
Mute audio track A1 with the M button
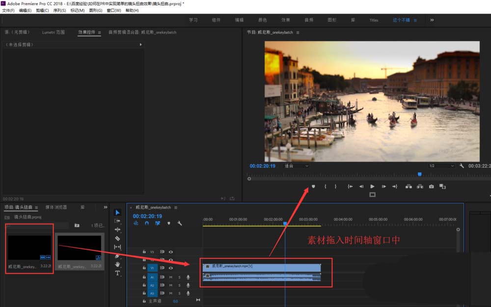pyautogui.click(x=171, y=277)
